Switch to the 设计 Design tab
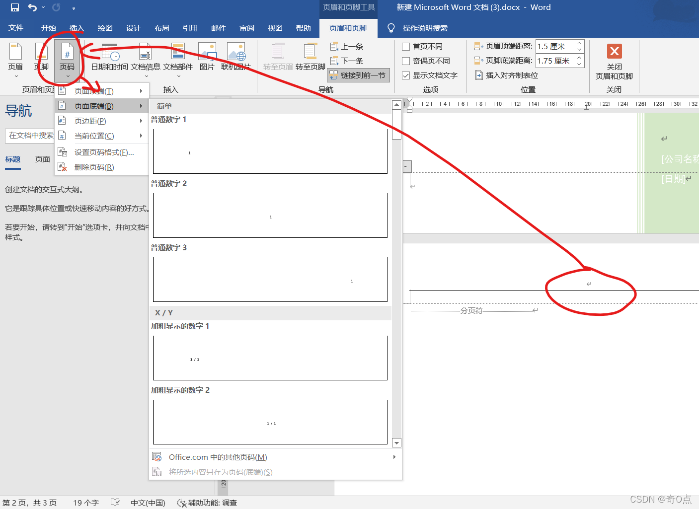 click(134, 28)
